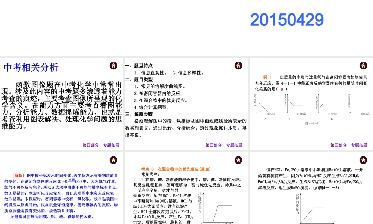Viewport: 373px width, 224px height.
Task: Click home icon on 中考相关分析 slide
Action: pyautogui.click(x=113, y=65)
